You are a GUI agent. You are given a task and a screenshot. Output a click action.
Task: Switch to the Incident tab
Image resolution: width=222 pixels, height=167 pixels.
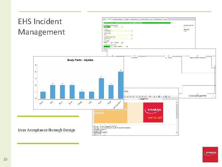click(x=109, y=19)
